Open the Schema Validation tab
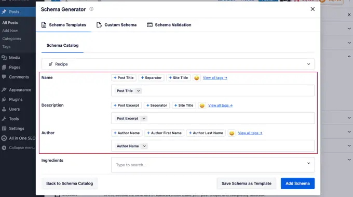The width and height of the screenshot is (353, 197). click(x=169, y=25)
